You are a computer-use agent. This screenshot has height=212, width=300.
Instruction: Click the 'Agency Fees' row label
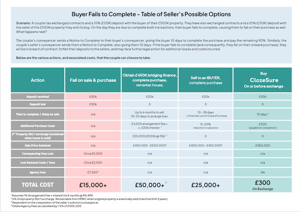[37, 171]
